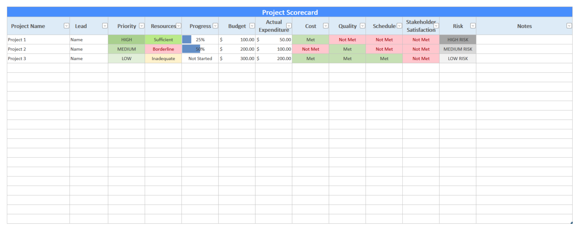Open the Risk column filter dropdown
Screen dimensions: 588x241
[473, 26]
